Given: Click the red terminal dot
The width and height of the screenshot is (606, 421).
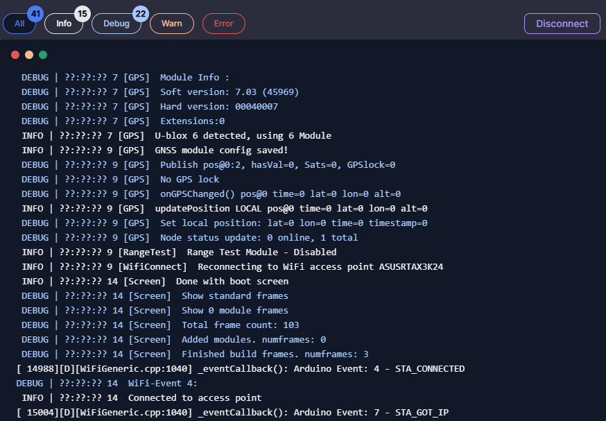Looking at the screenshot, I should pyautogui.click(x=15, y=55).
